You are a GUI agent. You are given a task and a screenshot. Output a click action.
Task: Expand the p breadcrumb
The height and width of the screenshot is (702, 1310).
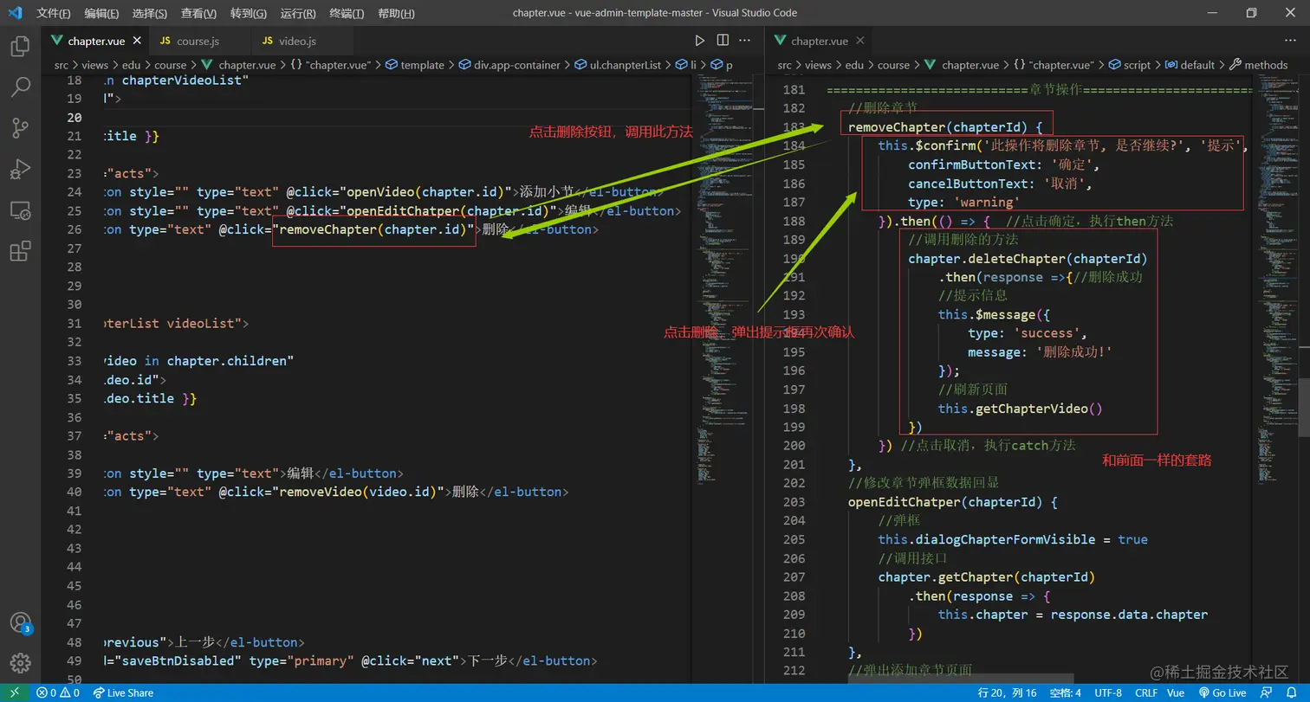[x=722, y=65]
